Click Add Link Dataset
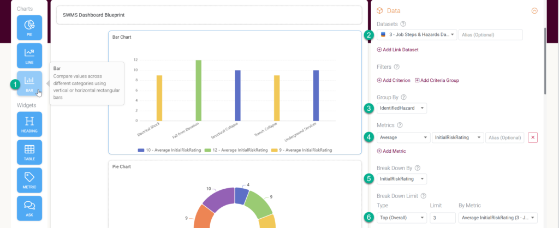 (397, 50)
